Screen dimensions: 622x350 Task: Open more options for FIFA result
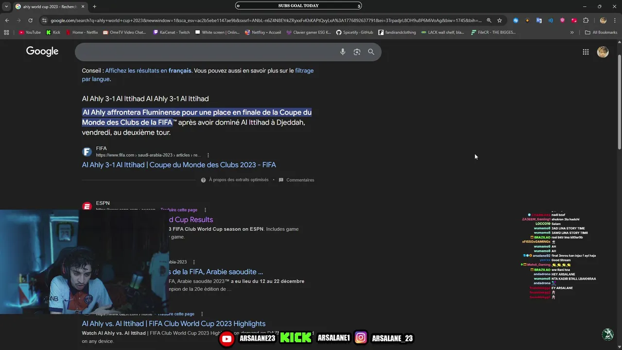208,155
